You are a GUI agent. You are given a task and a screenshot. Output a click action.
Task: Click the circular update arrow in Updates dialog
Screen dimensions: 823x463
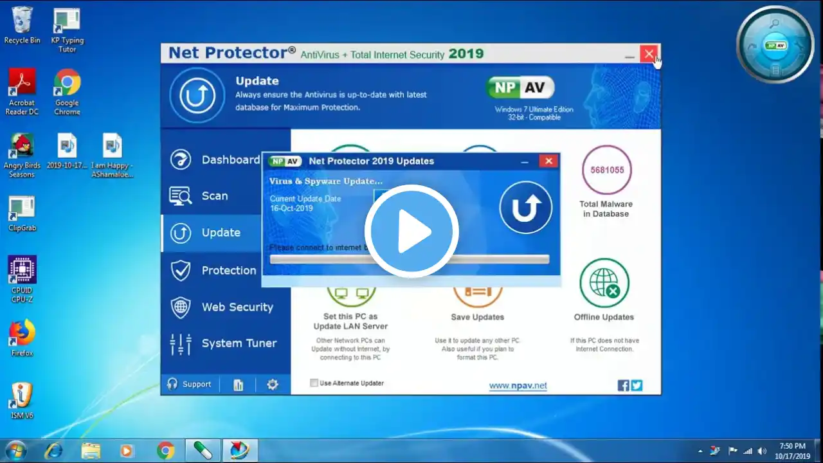pos(525,207)
